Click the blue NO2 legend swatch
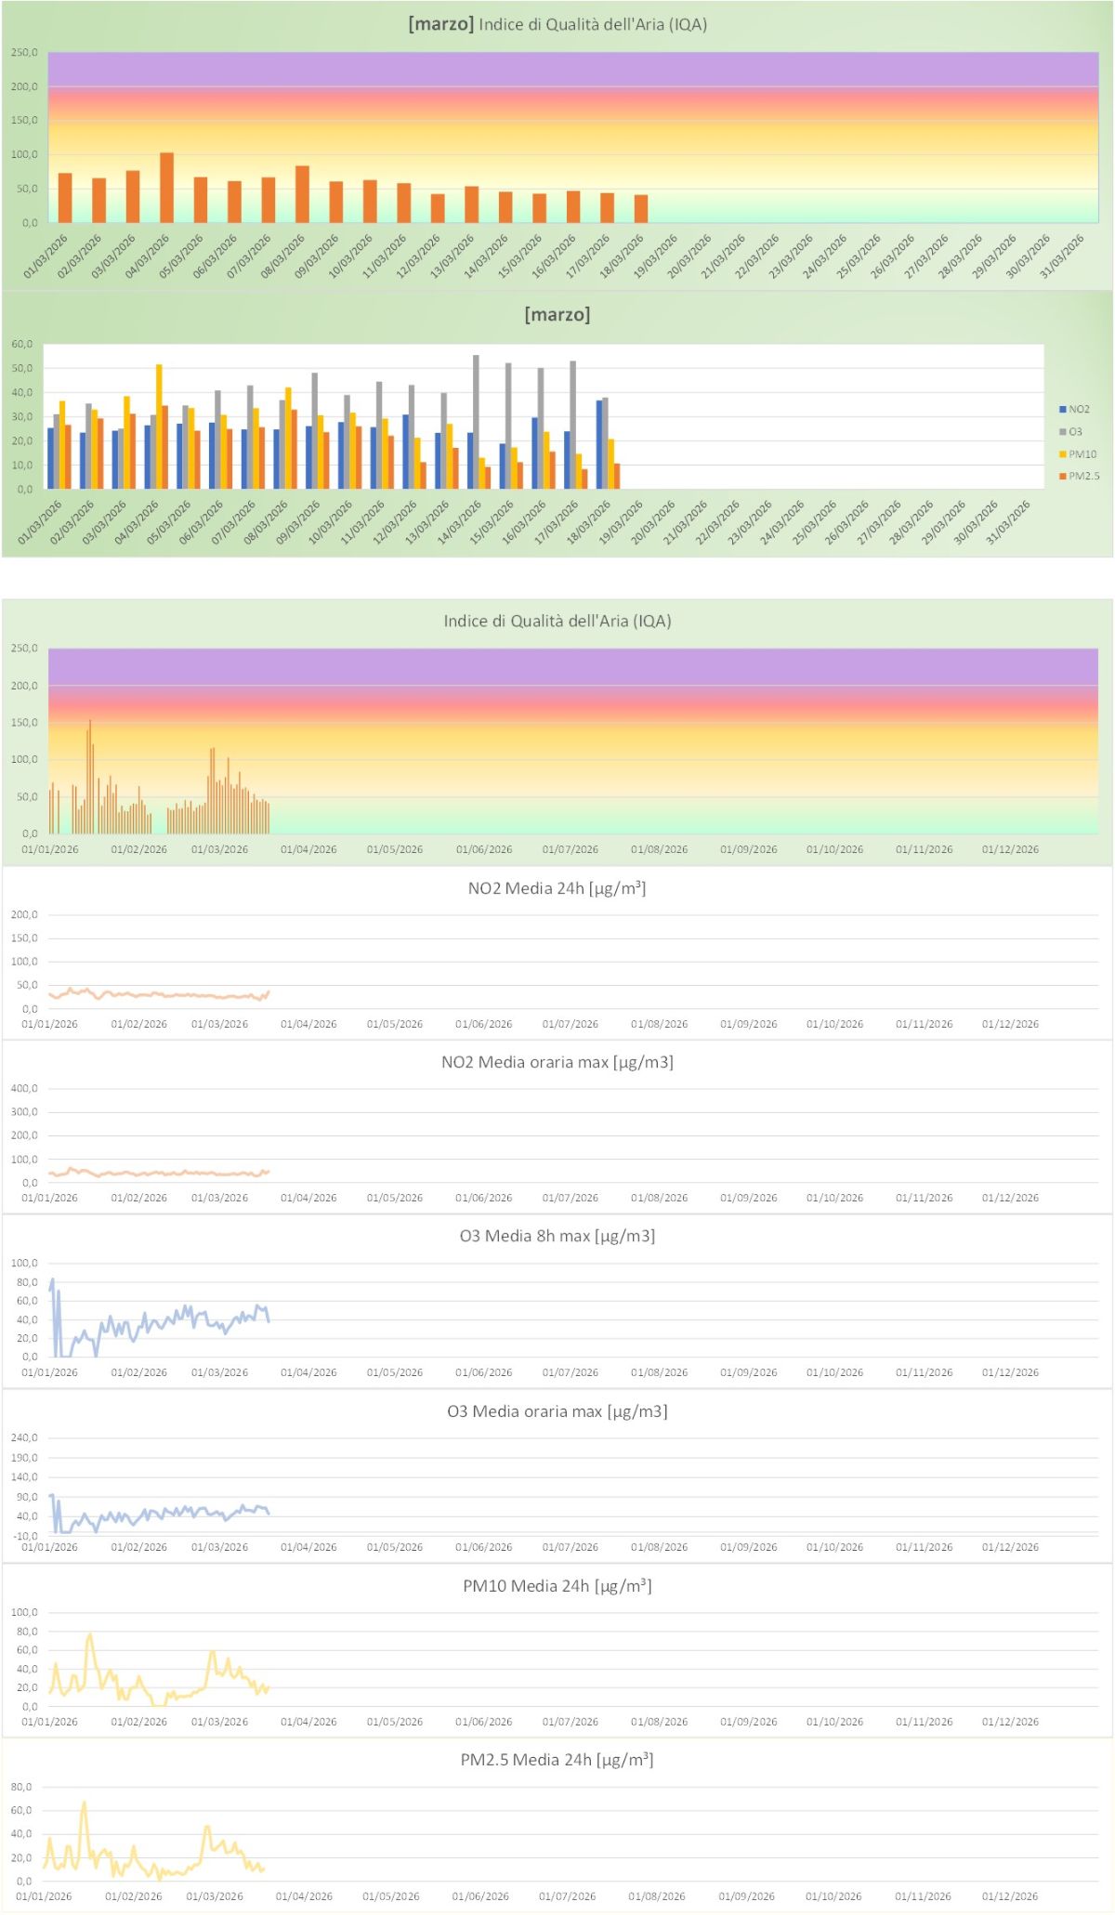 coord(1062,410)
